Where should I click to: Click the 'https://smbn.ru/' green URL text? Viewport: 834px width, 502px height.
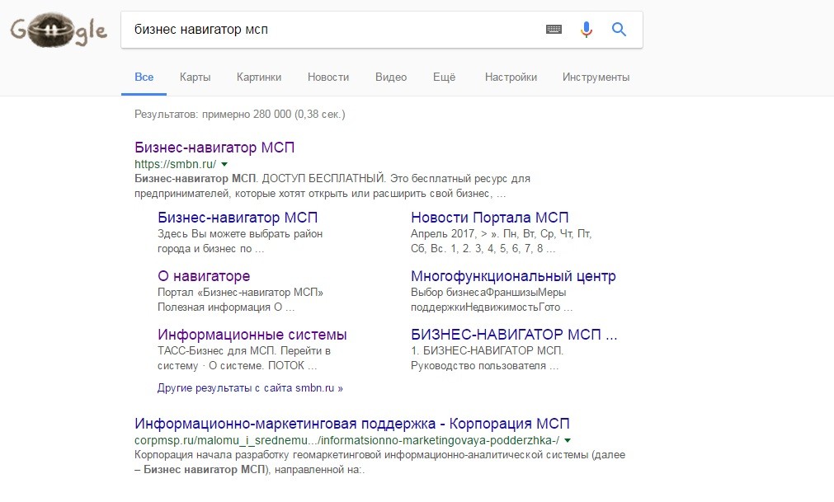[176, 164]
